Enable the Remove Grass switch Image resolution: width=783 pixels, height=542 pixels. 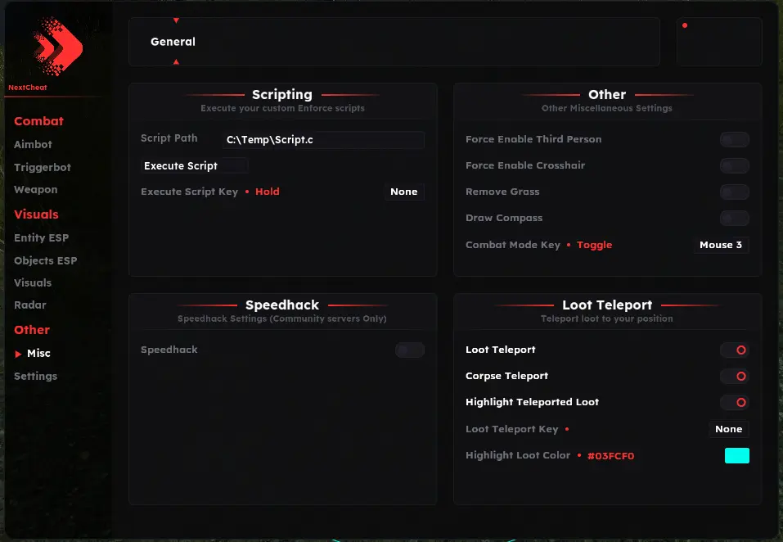click(734, 192)
